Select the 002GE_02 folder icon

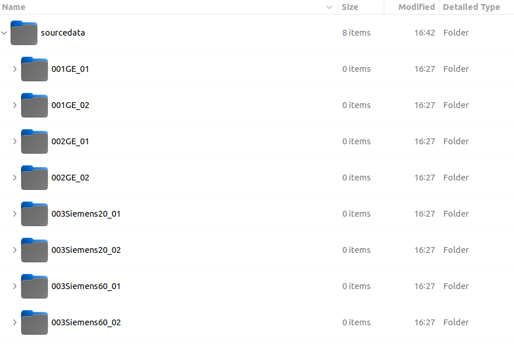(x=34, y=178)
